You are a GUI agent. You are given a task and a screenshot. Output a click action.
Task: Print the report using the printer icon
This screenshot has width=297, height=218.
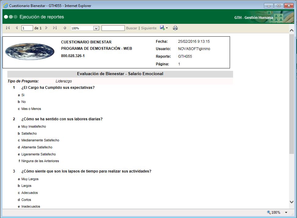175,28
